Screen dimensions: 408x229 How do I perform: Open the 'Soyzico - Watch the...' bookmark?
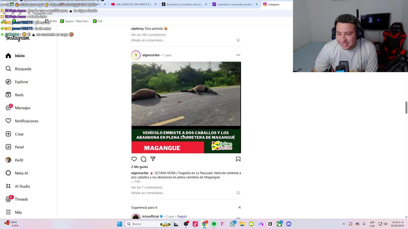coord(75,21)
